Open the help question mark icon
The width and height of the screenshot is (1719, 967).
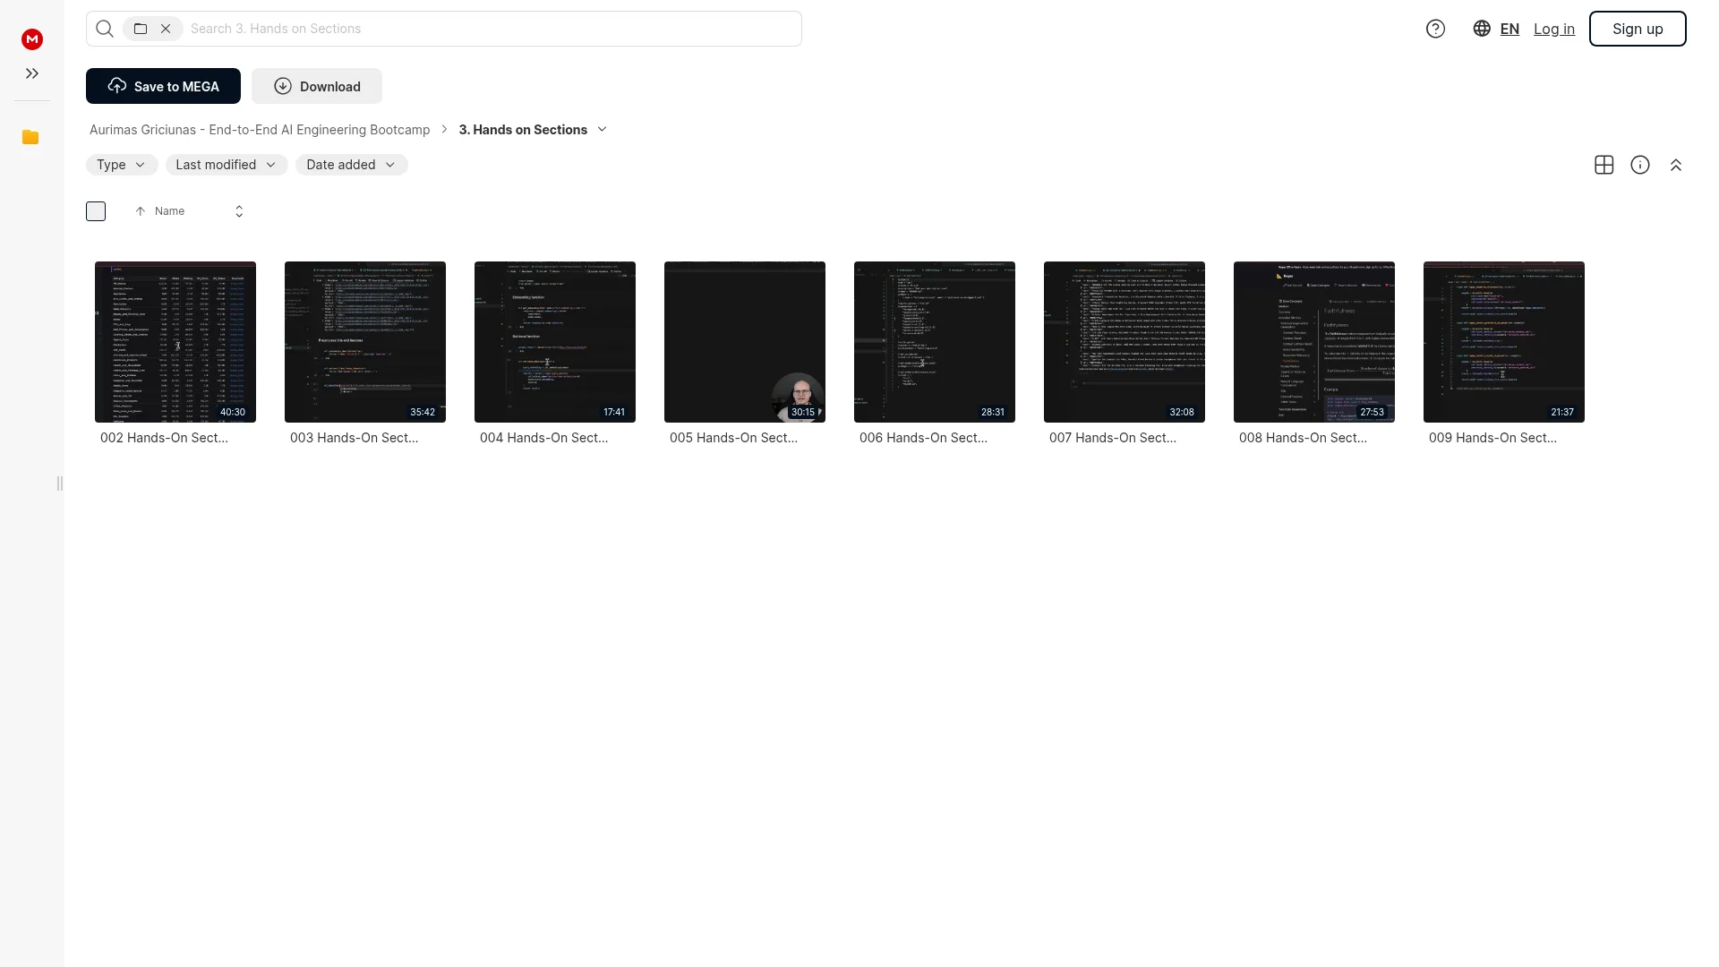[1435, 29]
